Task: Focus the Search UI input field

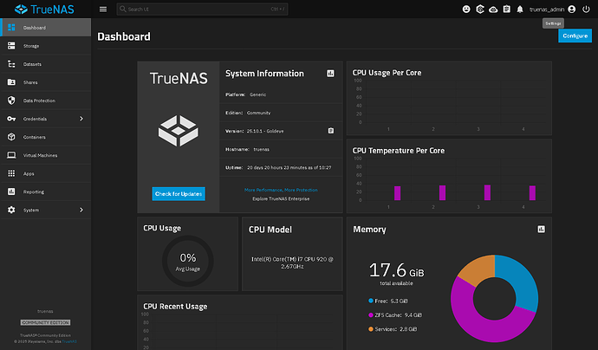Action: coord(202,10)
